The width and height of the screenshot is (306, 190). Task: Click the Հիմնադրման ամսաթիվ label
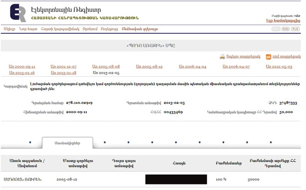pyautogui.click(x=43, y=112)
